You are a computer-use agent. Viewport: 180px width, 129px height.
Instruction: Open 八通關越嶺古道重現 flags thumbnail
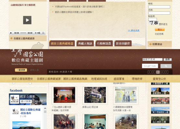coord(126,95)
